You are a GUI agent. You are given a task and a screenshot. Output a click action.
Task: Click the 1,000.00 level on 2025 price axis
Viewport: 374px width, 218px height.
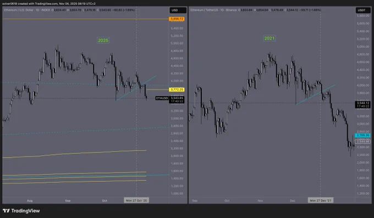point(177,193)
